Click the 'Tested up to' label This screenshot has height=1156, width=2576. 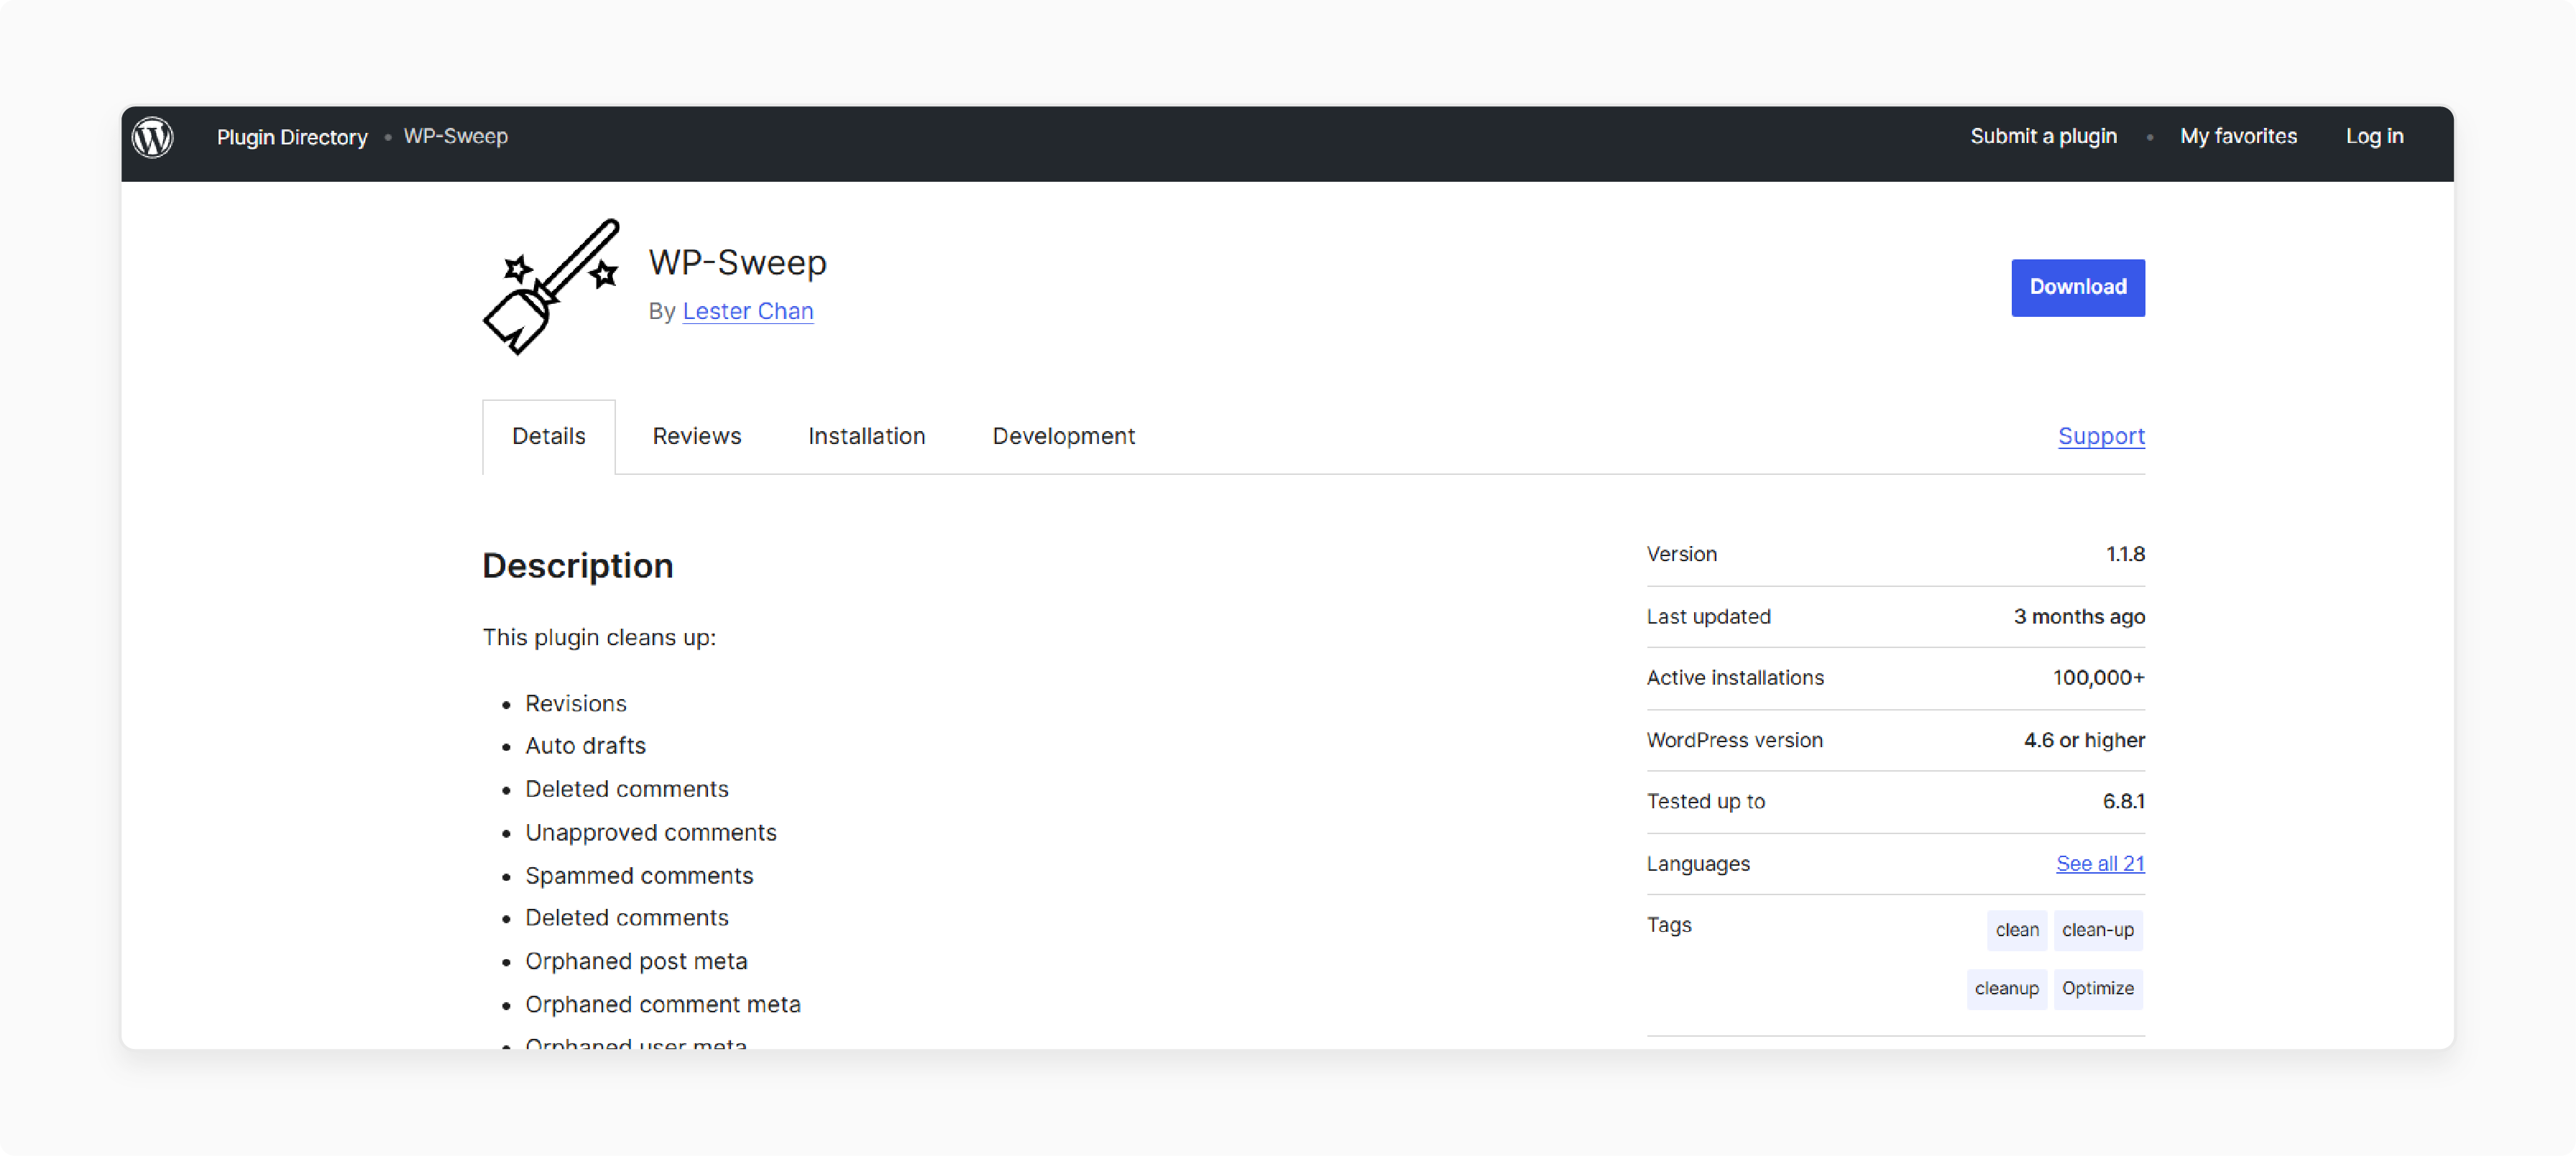coord(1705,801)
